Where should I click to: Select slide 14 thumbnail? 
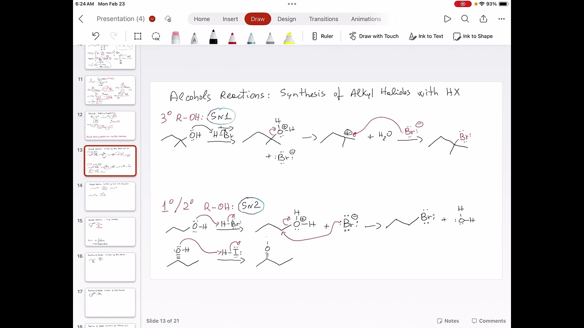(110, 196)
